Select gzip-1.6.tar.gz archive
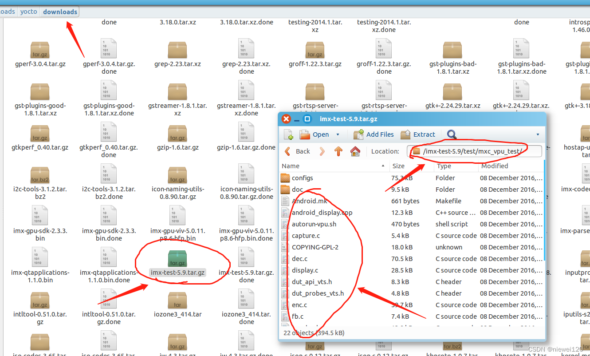This screenshot has width=590, height=356. 177,138
